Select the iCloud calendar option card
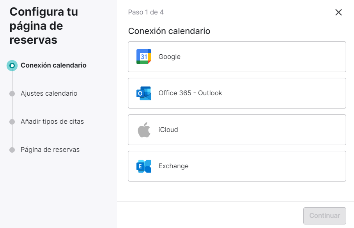354x228 pixels. coord(237,130)
